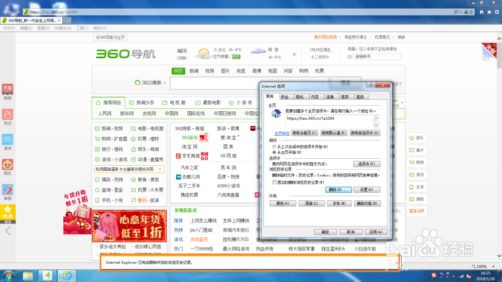Screen dimensions: 502x282
Task: Open 优选 star sidebar icon
Action: tap(8, 212)
